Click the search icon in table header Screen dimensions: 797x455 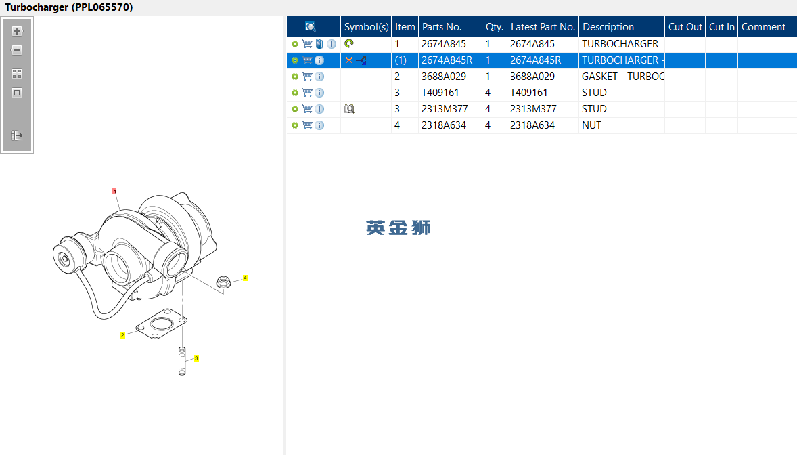coord(310,26)
